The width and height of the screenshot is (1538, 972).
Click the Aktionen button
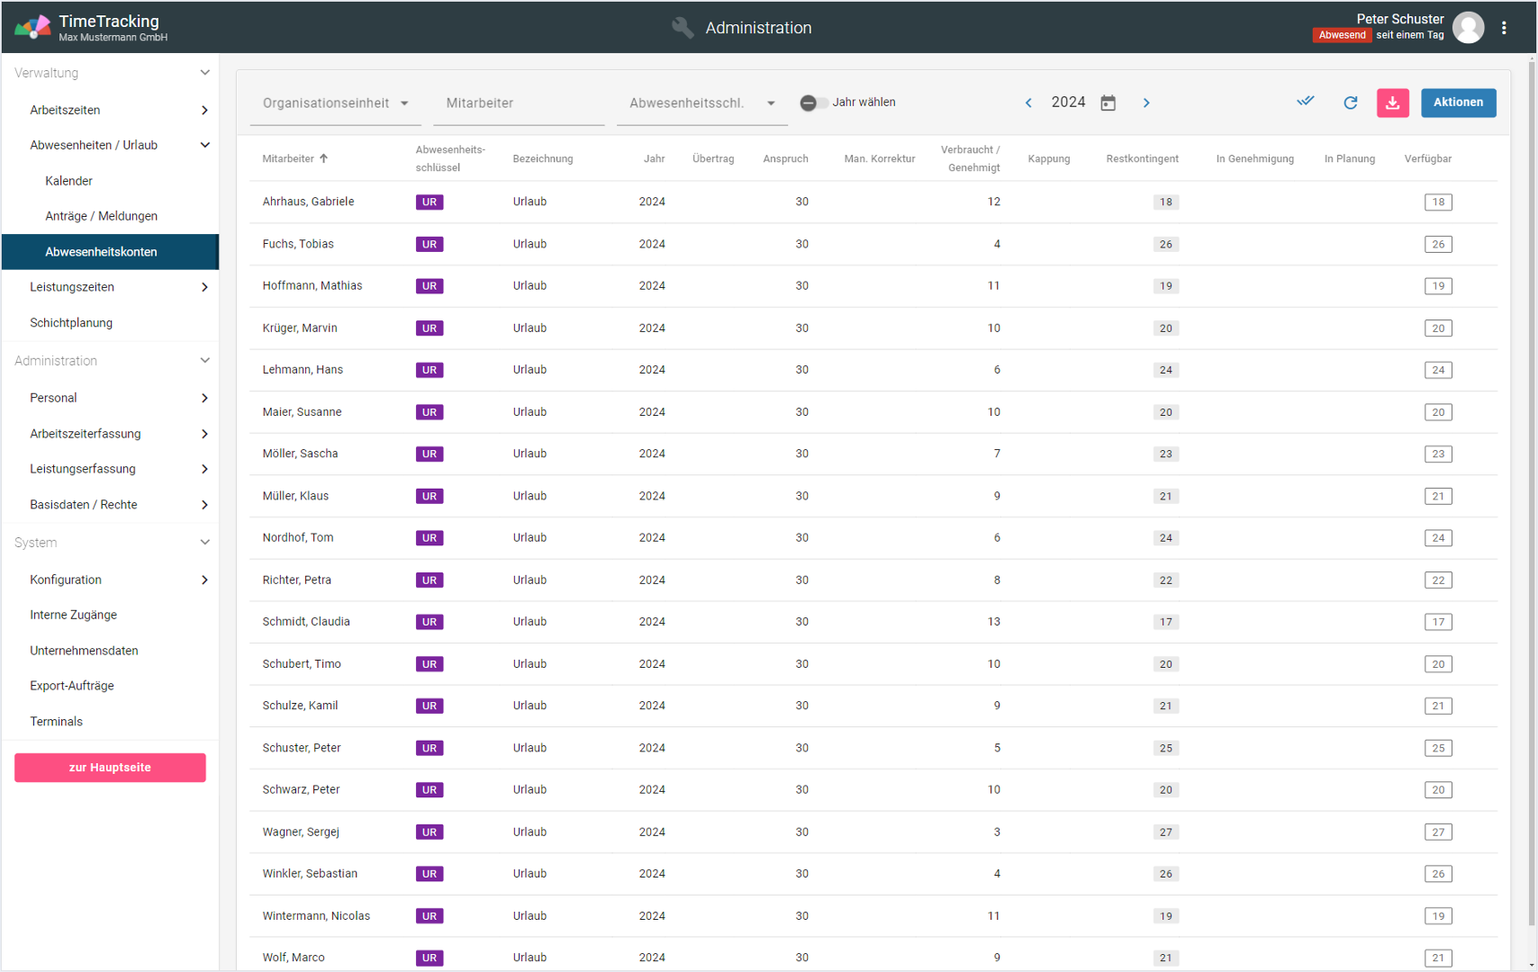tap(1458, 103)
